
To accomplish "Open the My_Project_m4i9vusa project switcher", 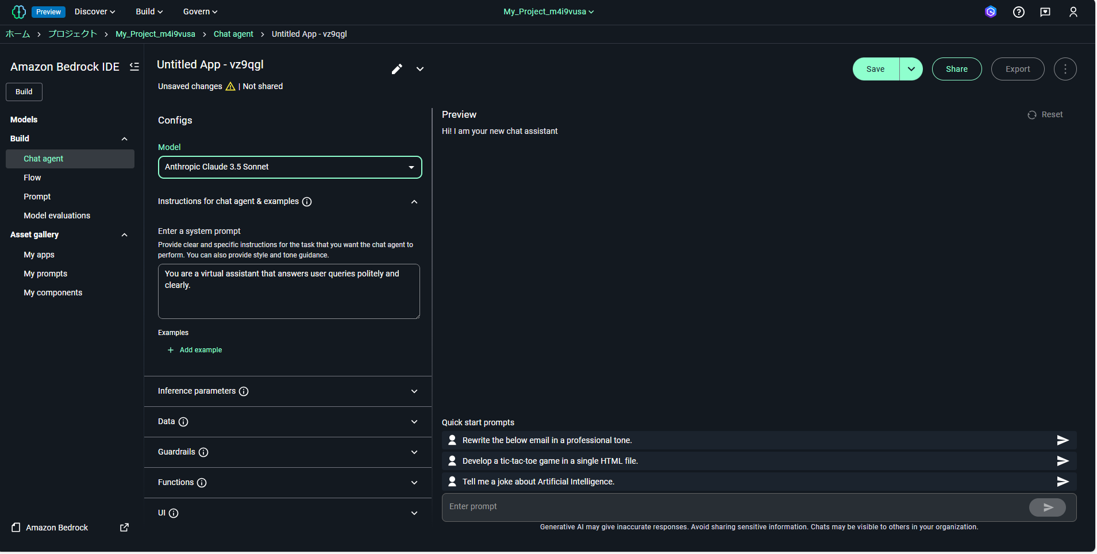I will coord(549,11).
